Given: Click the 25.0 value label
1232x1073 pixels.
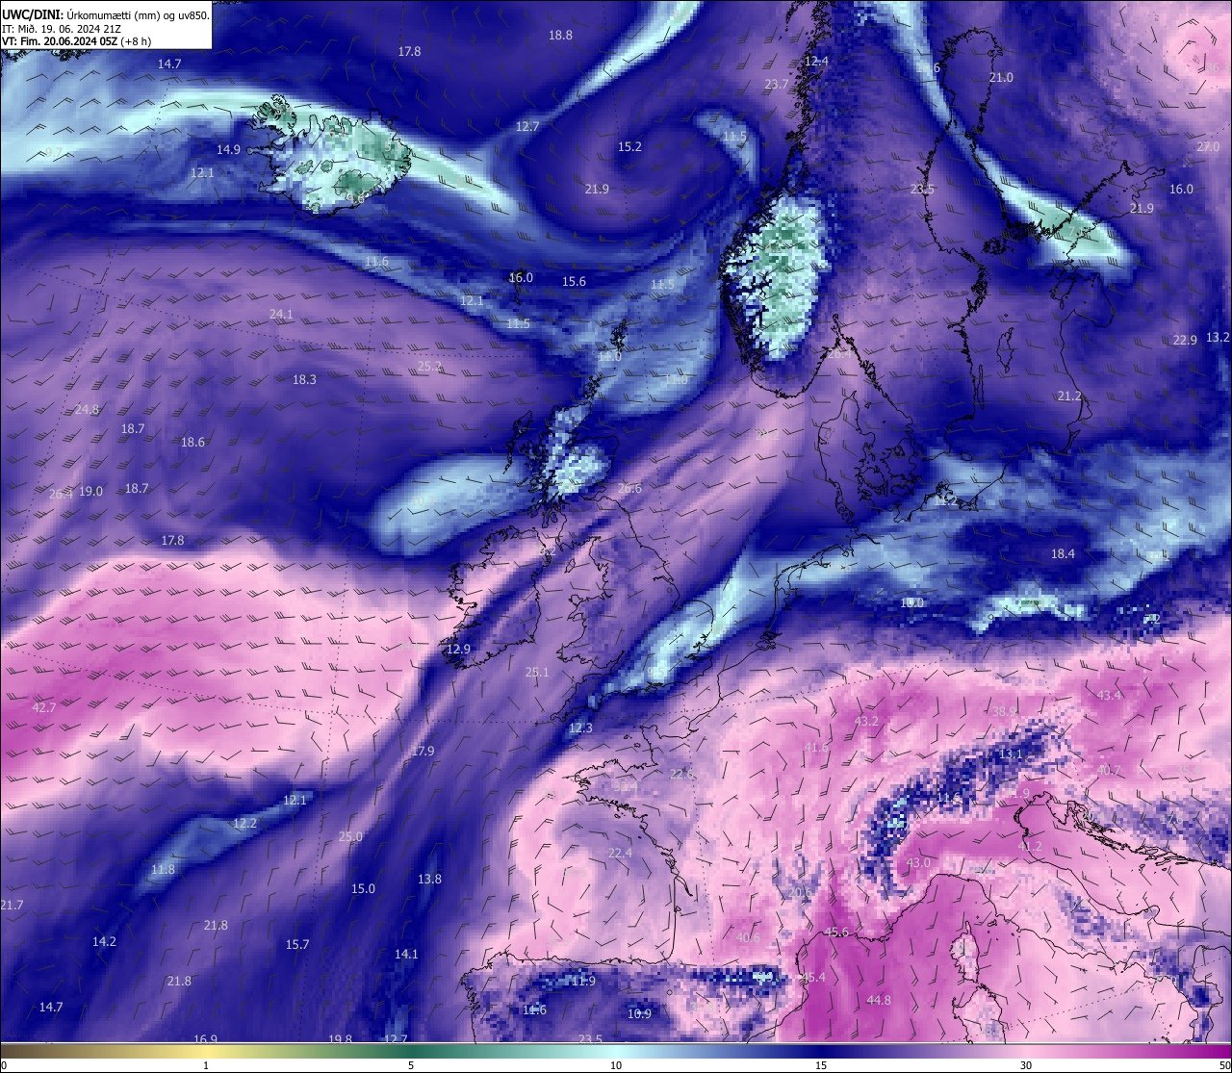Looking at the screenshot, I should coord(350,836).
